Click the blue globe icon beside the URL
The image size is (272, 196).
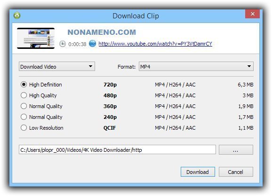coord(92,44)
